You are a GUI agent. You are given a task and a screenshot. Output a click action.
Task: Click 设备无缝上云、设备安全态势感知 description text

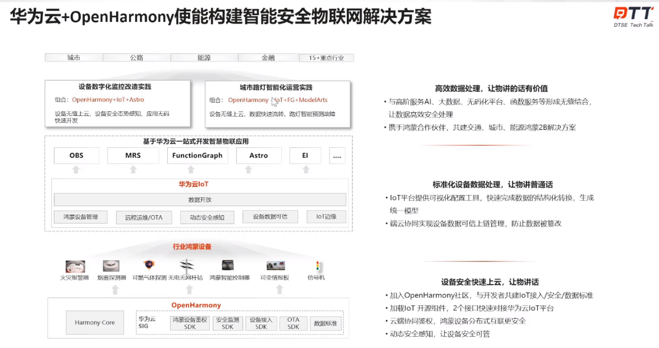tap(112, 117)
